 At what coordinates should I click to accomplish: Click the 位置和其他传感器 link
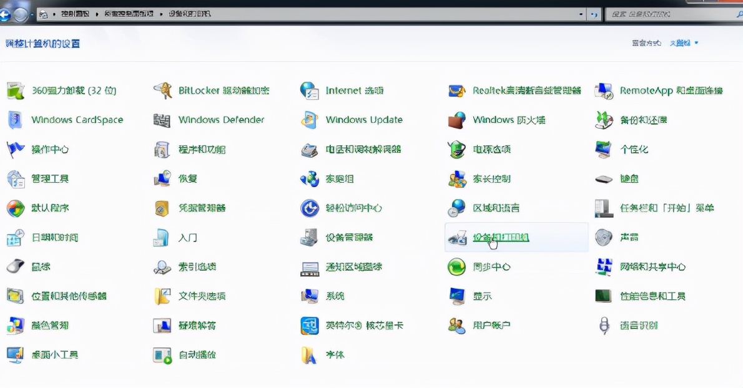coord(69,296)
